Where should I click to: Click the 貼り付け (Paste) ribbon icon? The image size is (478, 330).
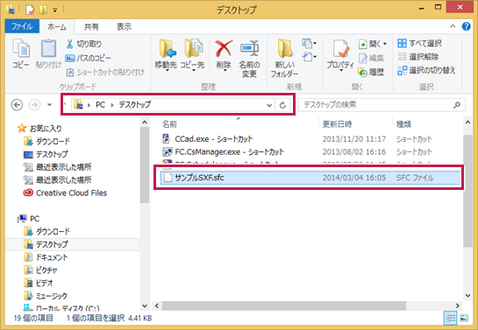[48, 53]
